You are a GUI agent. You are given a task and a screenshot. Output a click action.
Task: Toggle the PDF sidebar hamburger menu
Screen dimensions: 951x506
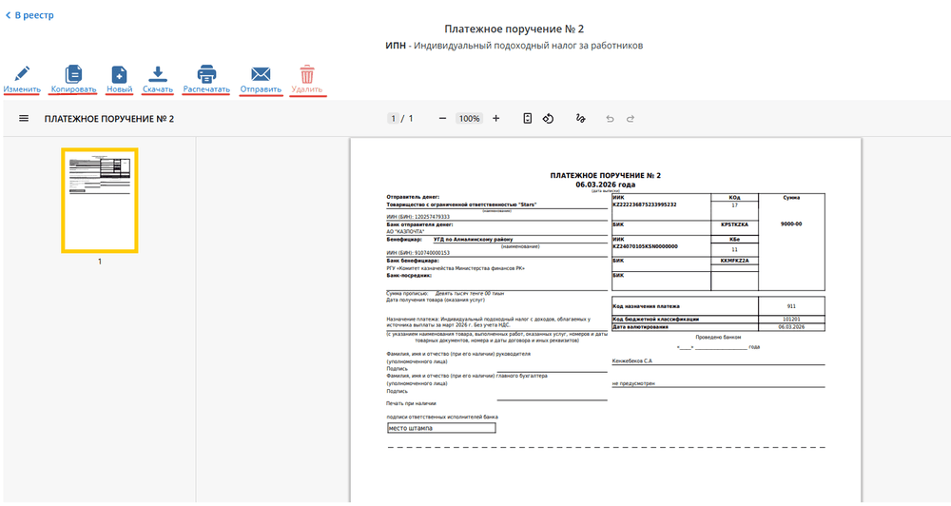[x=24, y=119]
